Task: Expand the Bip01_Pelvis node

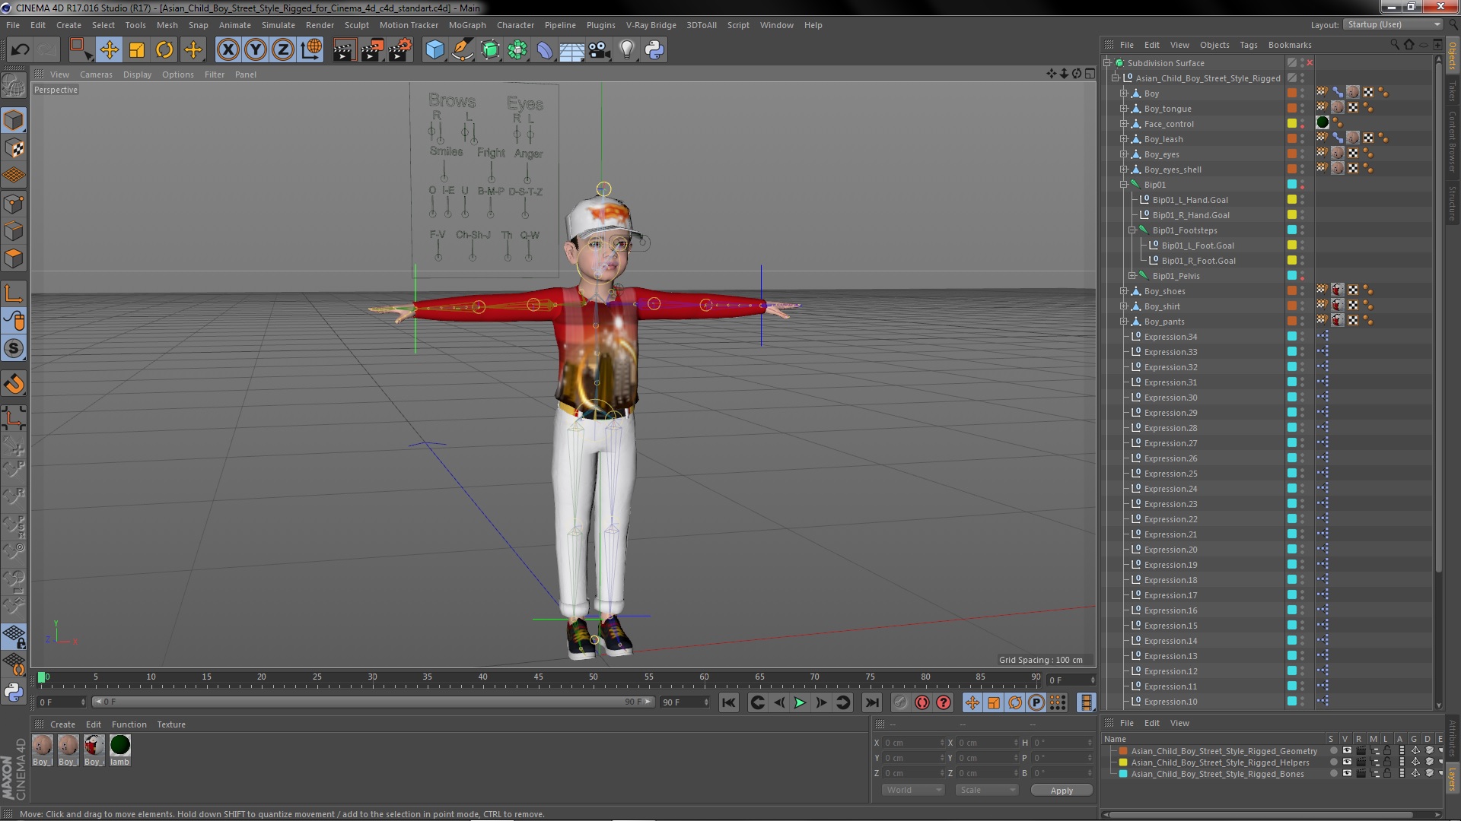Action: [1132, 276]
